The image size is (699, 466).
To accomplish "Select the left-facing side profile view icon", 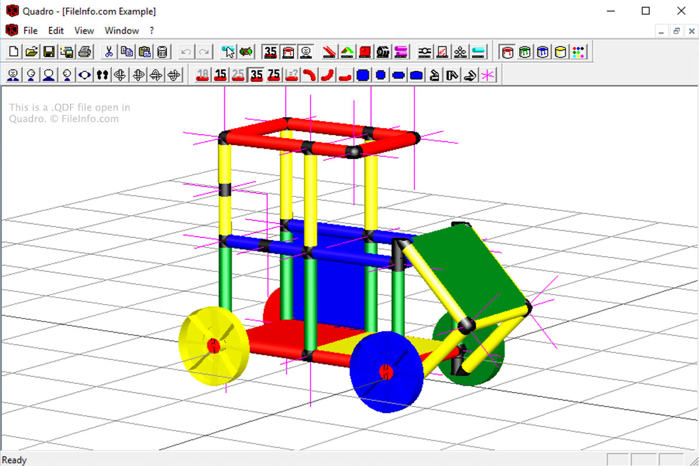I will 67,75.
